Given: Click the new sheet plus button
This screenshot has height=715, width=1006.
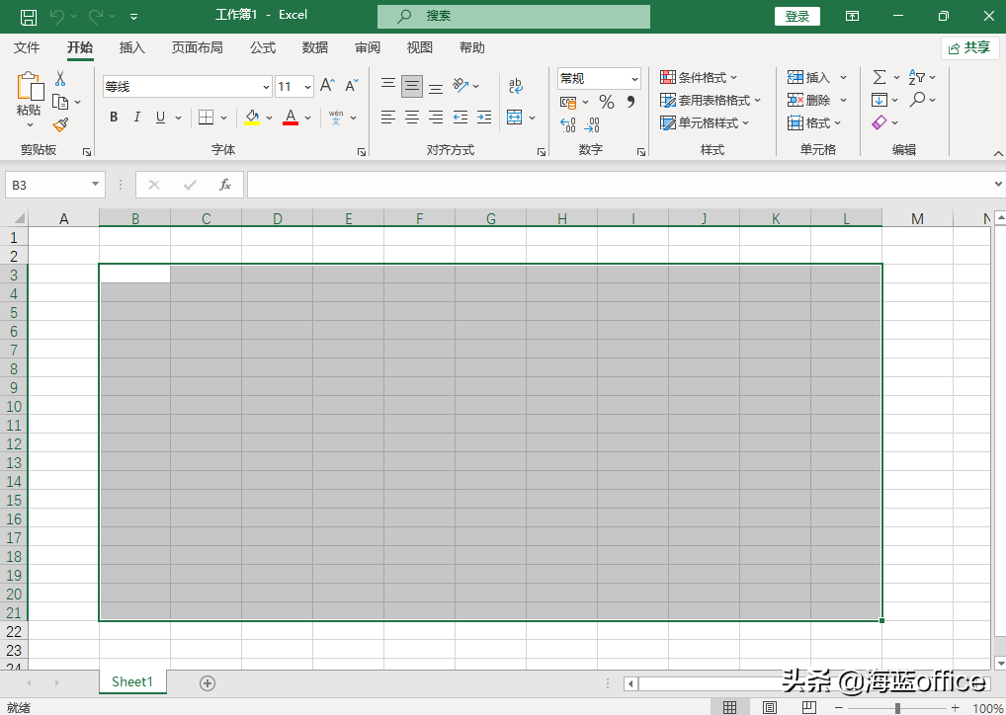Looking at the screenshot, I should (x=208, y=682).
